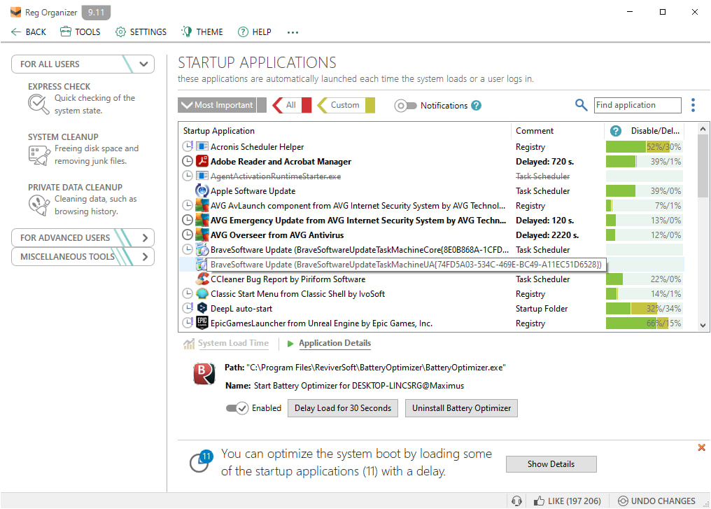Click the Classic Start Menu shell icon
The image size is (711, 509).
click(x=202, y=293)
